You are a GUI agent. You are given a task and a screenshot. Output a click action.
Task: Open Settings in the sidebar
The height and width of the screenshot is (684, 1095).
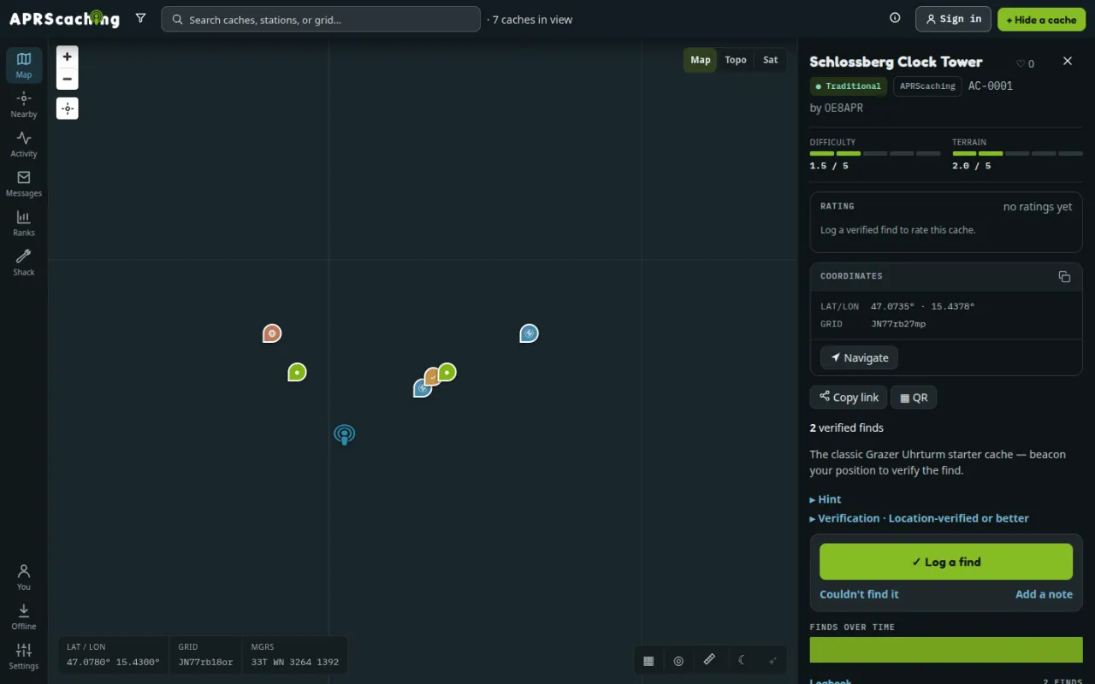(24, 655)
